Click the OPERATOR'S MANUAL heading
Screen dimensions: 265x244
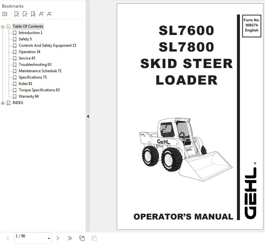click(183, 217)
